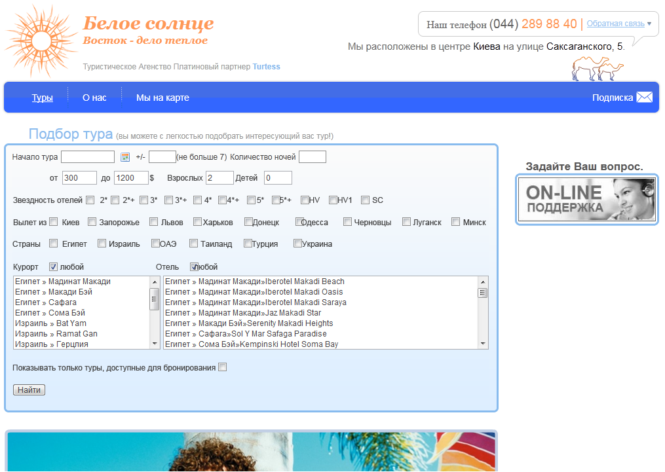Check the 2*+ hotel rating box
This screenshot has width=665, height=472.
(x=115, y=200)
